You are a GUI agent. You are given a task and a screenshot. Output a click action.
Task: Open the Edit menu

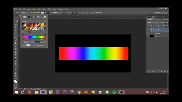click(x=24, y=9)
